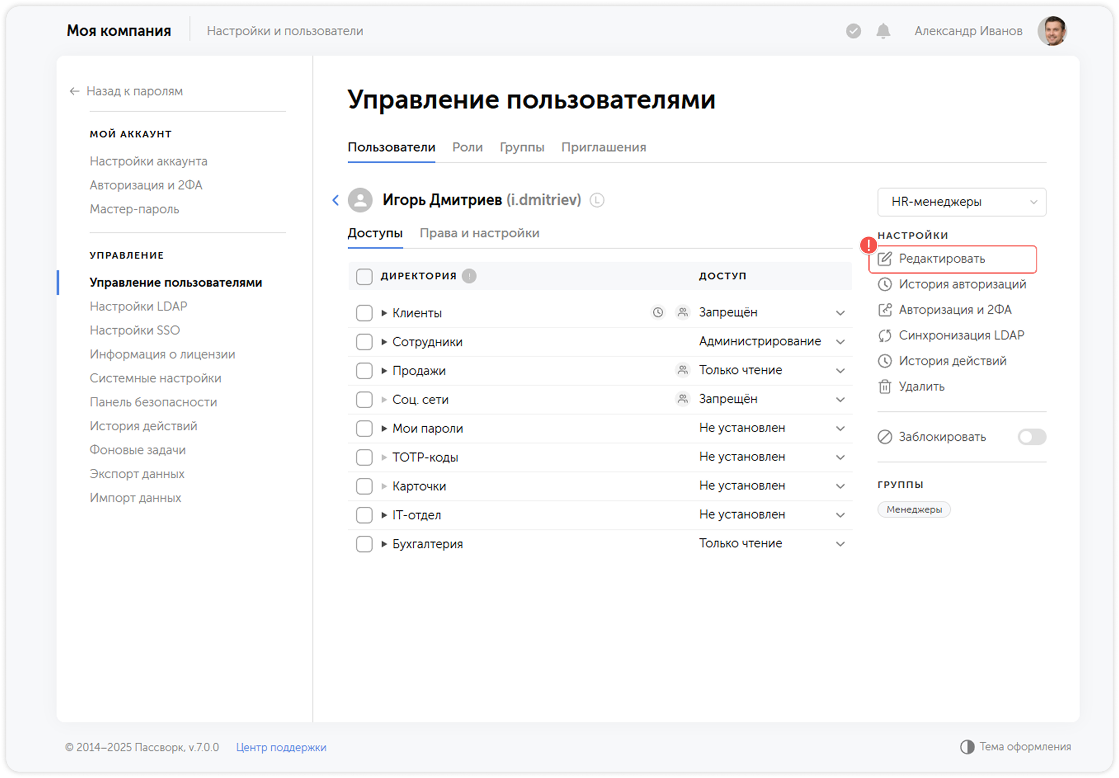Check the IT-отдел directory checkbox

364,515
